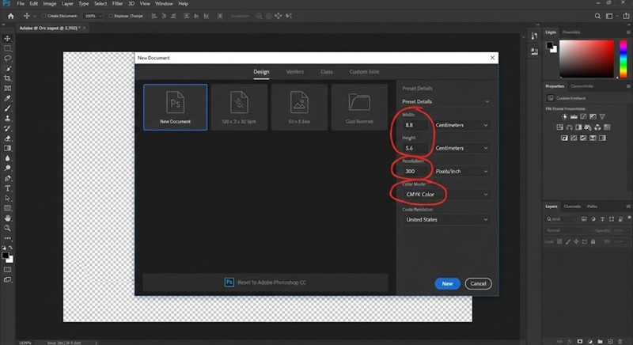Toggle the Explecer Change checkbox
This screenshot has width=633, height=345.
[x=111, y=16]
